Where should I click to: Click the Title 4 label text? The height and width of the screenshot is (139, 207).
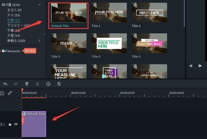click(x=96, y=56)
